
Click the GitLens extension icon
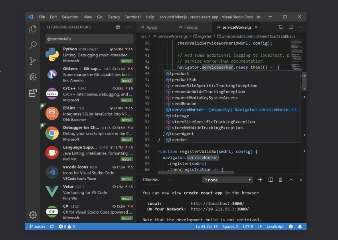click(x=52, y=74)
